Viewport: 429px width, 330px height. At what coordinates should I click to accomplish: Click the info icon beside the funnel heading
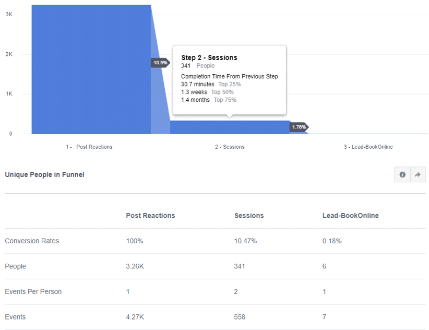(x=402, y=175)
